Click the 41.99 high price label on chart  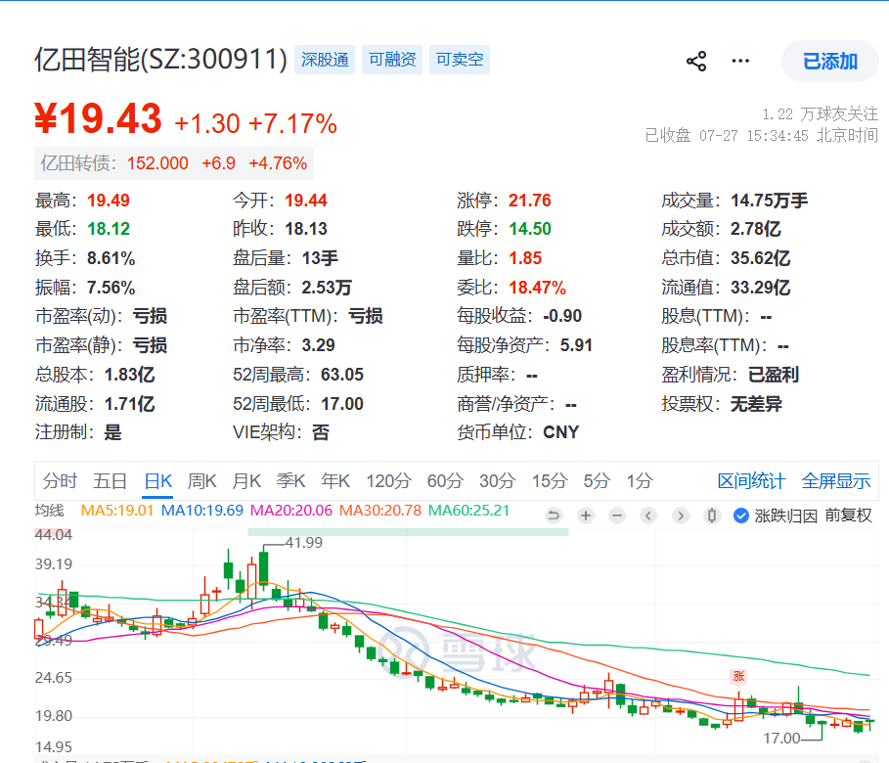pyautogui.click(x=304, y=543)
